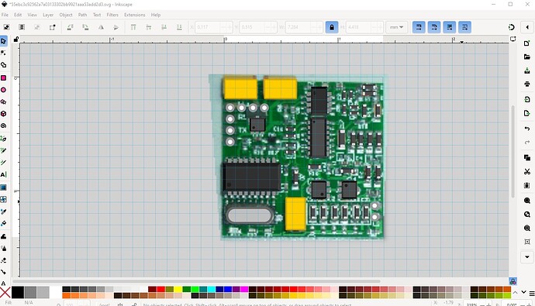Toggle scale stroke width with object button
Viewport: 535px width, 306px height.
point(419,27)
